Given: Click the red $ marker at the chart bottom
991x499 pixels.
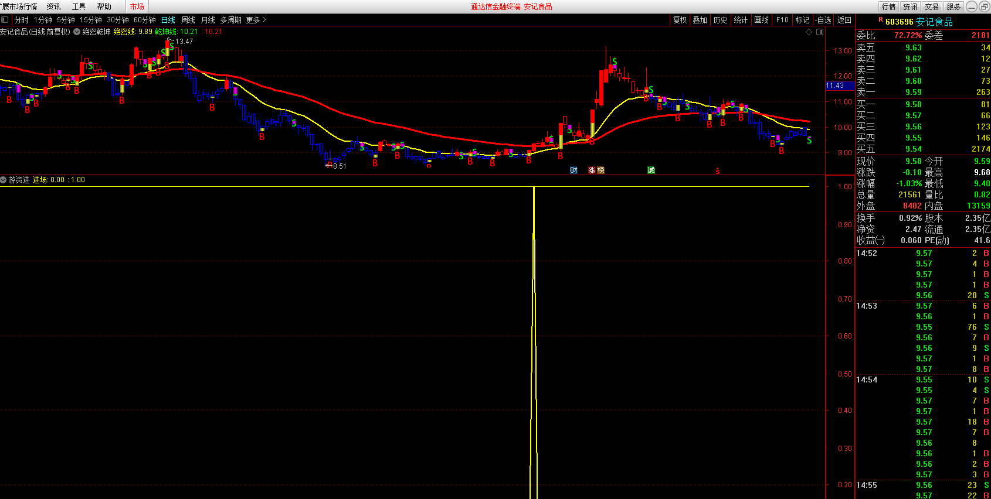Looking at the screenshot, I should pyautogui.click(x=717, y=171).
